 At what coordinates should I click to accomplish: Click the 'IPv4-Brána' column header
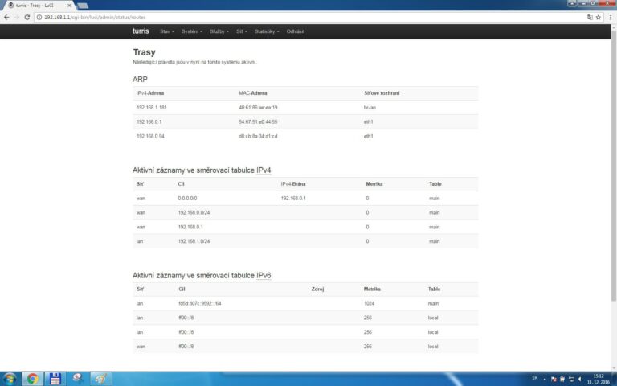coord(293,184)
